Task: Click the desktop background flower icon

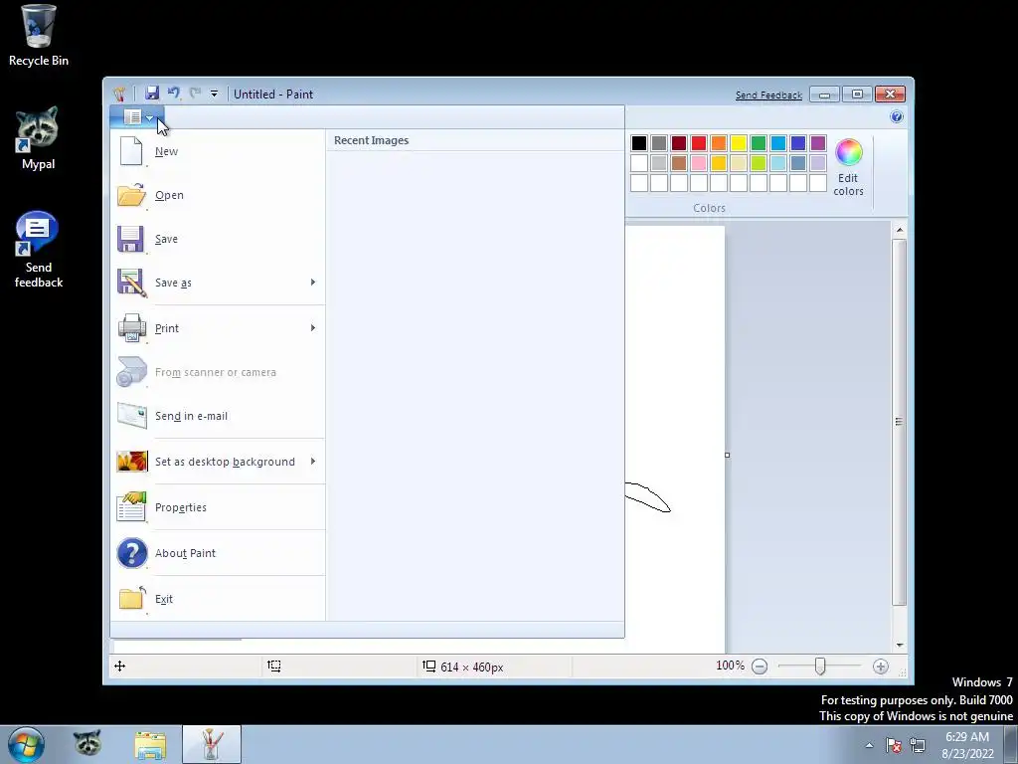Action: pos(132,462)
